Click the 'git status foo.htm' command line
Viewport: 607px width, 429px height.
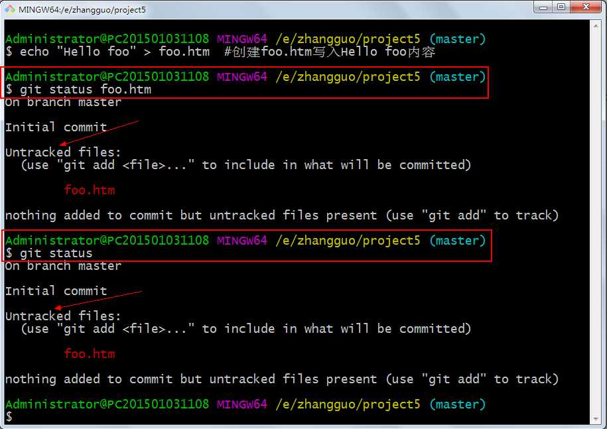pyautogui.click(x=78, y=90)
